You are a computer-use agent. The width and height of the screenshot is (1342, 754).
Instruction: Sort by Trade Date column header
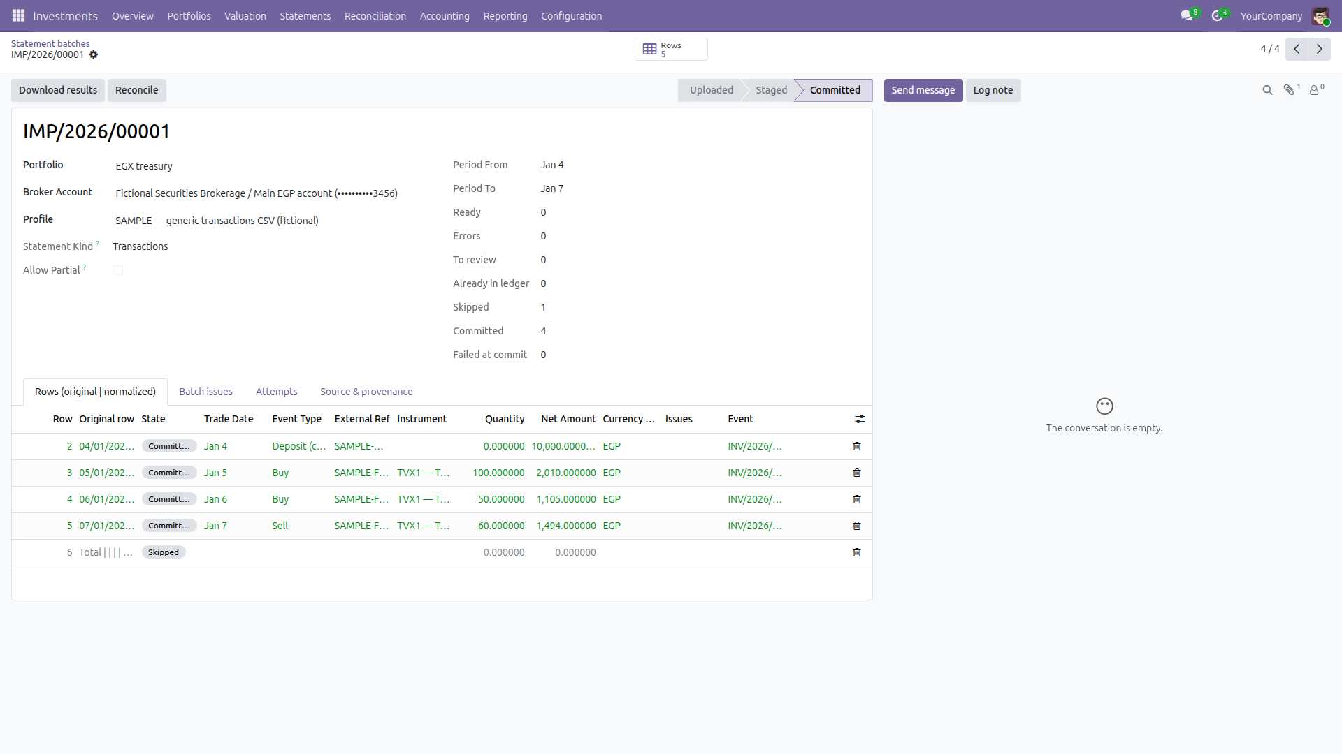(229, 419)
